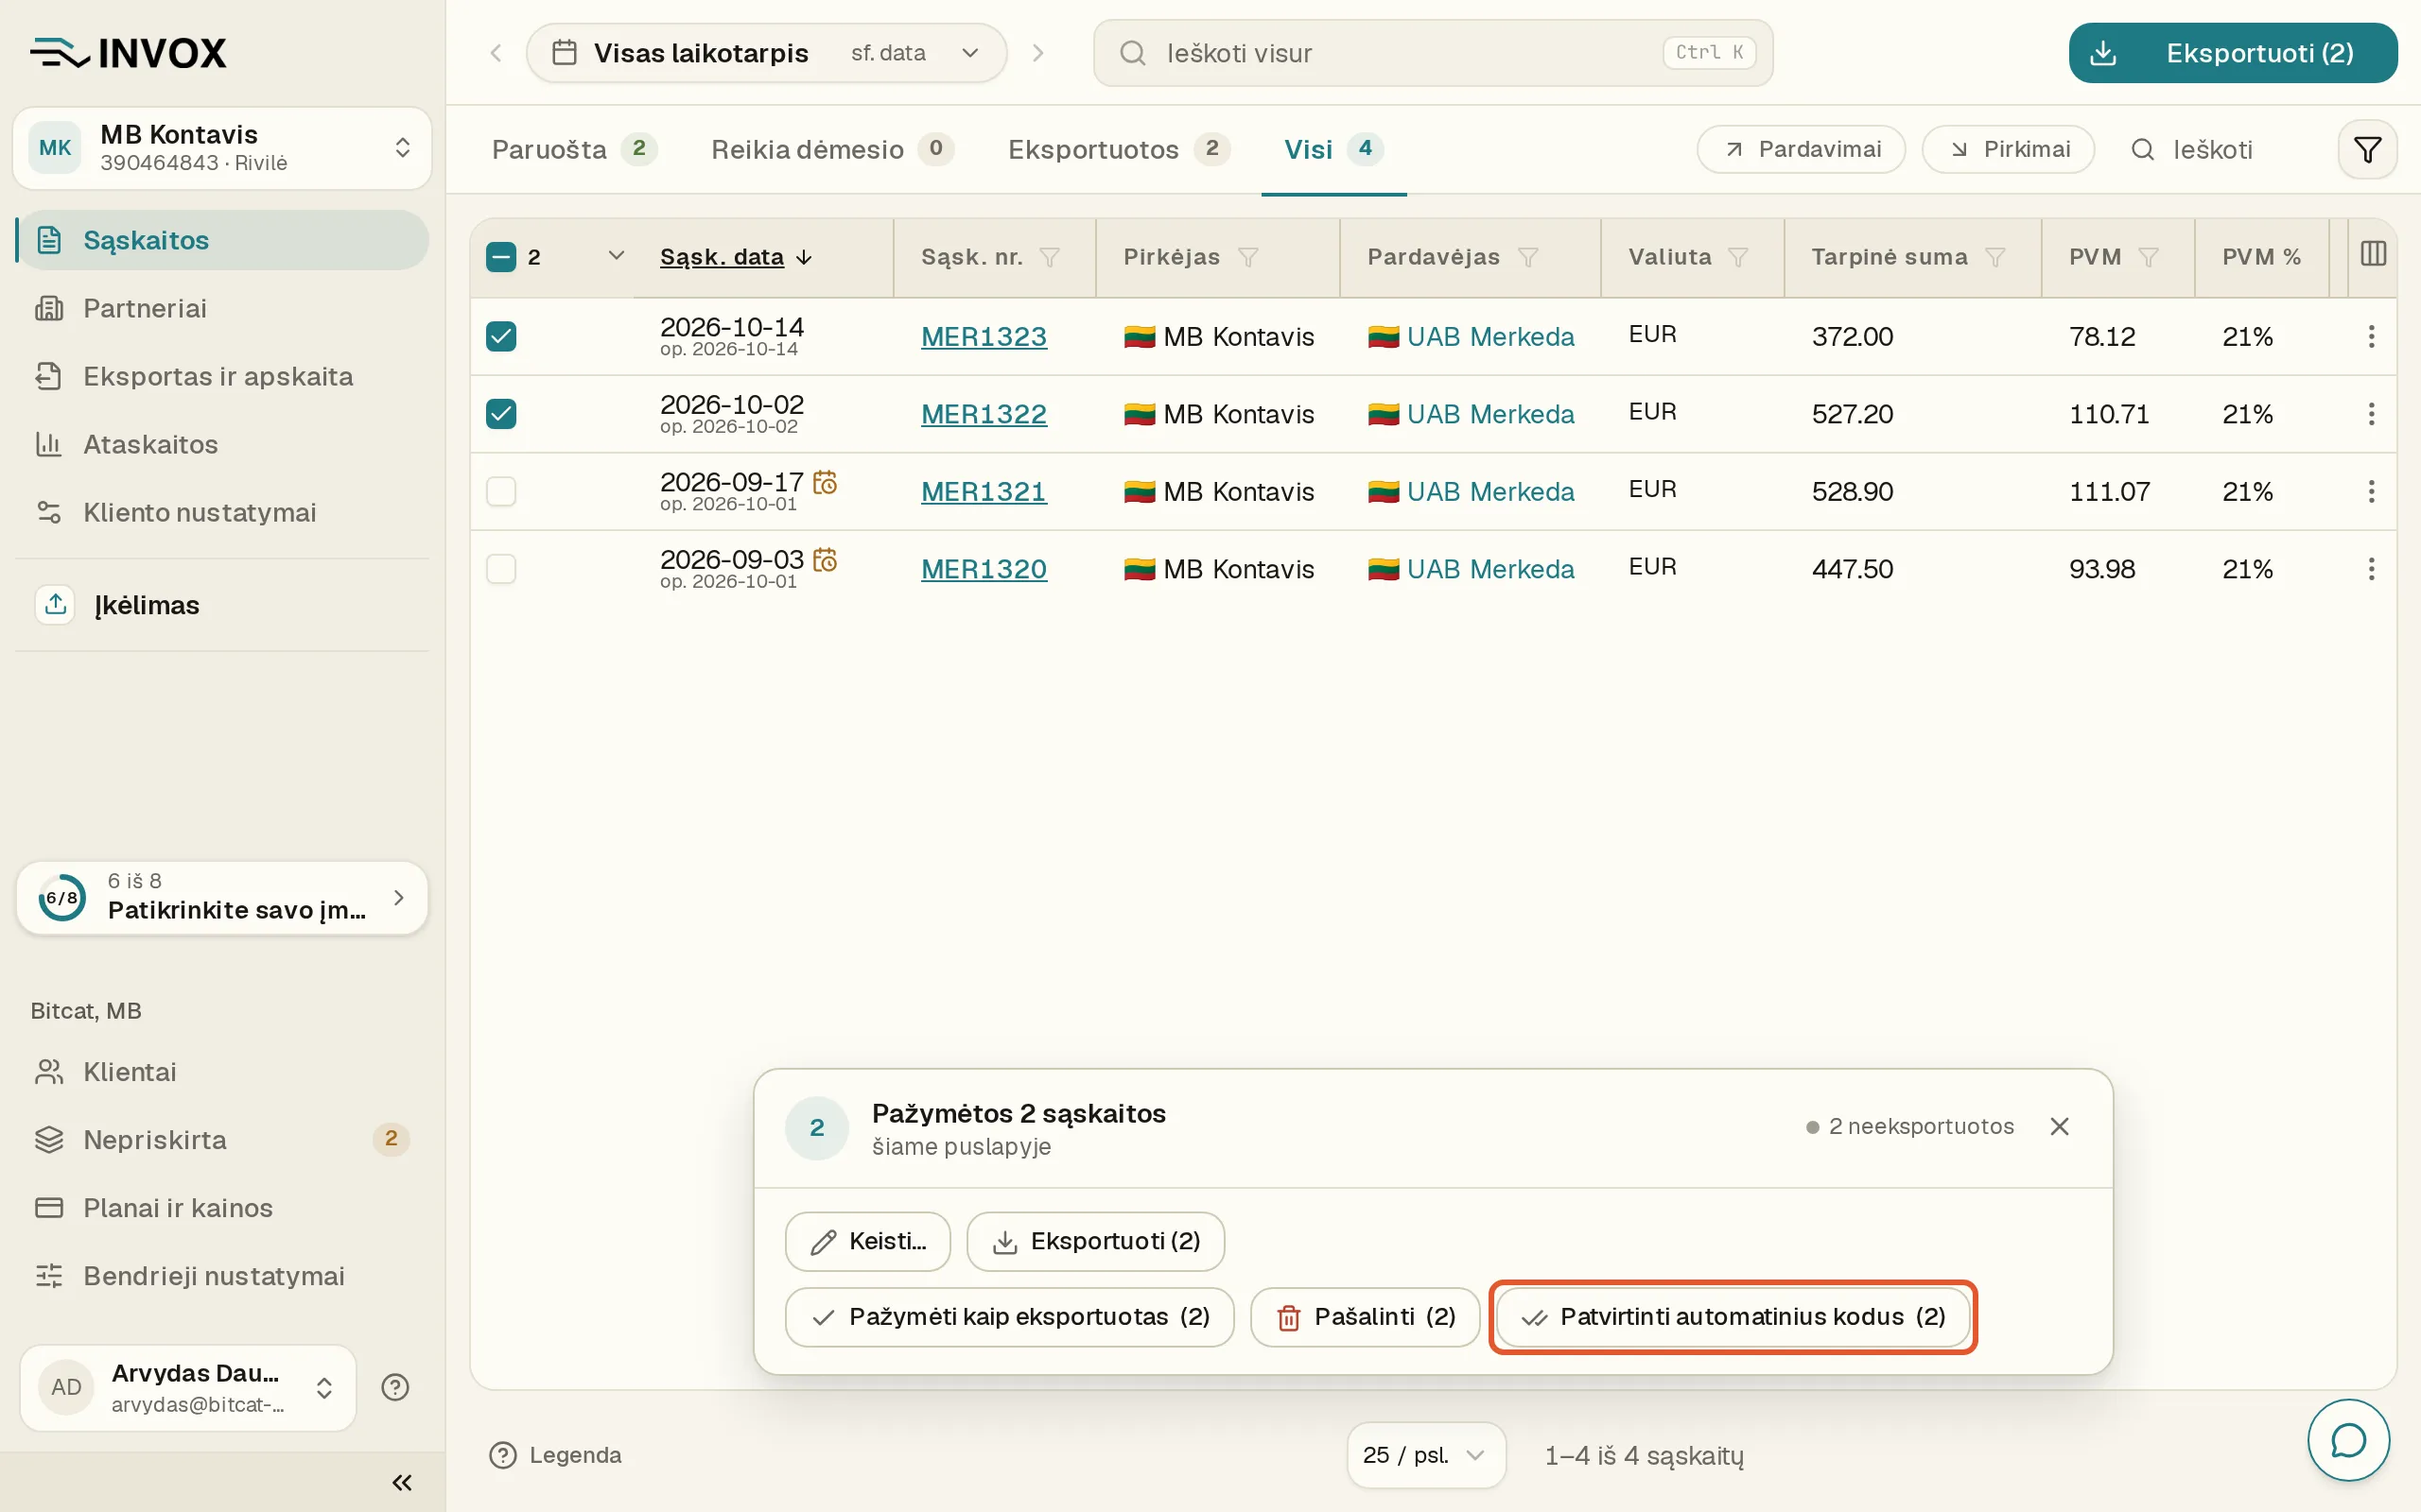2421x1512 pixels.
Task: Expand selection options chevron in header
Action: pyautogui.click(x=617, y=256)
